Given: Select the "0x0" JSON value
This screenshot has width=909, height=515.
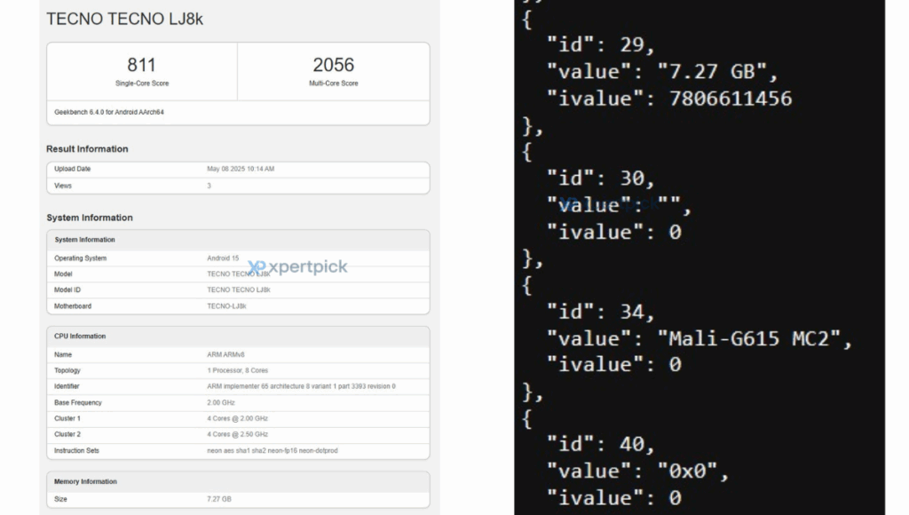Looking at the screenshot, I should pyautogui.click(x=687, y=471).
